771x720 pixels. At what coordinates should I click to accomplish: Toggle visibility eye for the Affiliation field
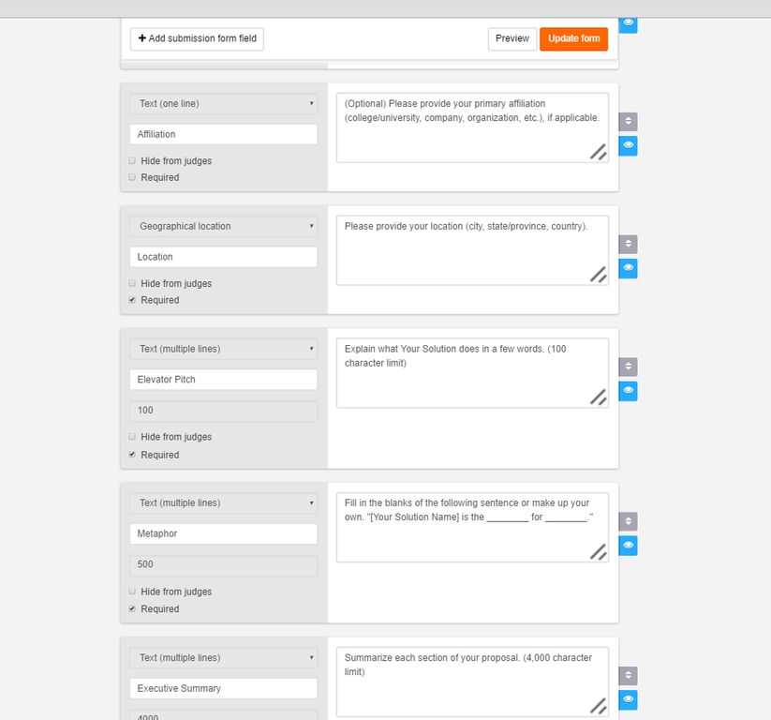pos(628,145)
